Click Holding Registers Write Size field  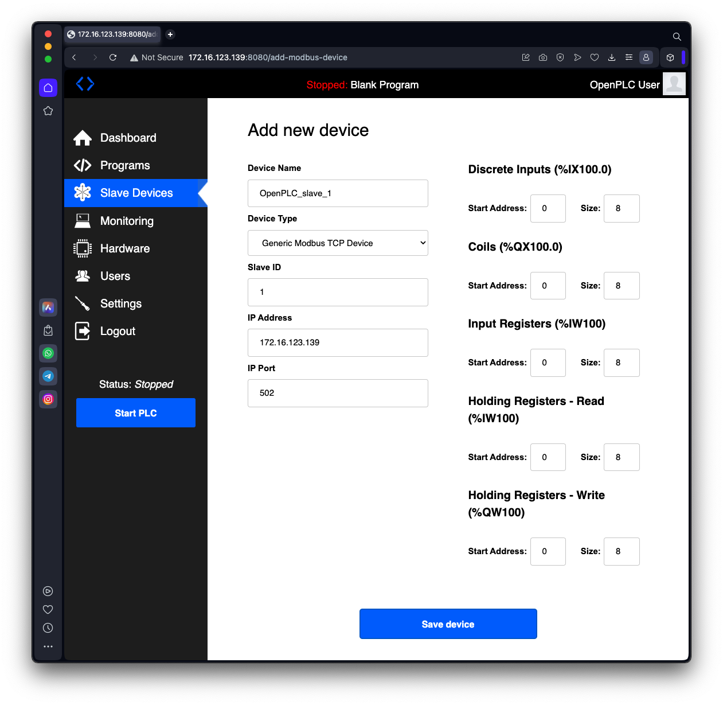click(x=622, y=551)
